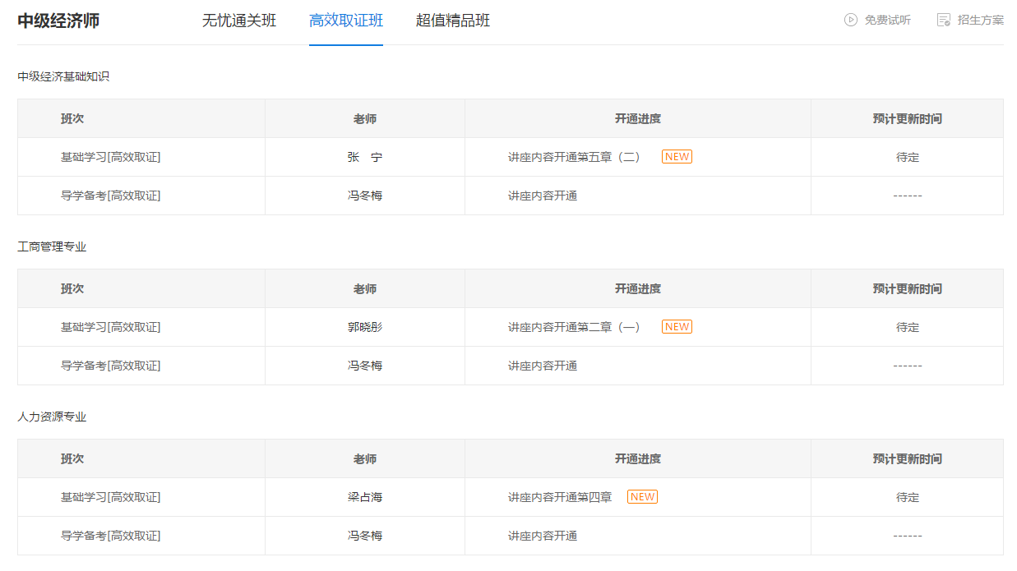Select teacher 郭晓彤 in 工商管理专业
Screen dimensions: 1017x571
click(x=365, y=326)
